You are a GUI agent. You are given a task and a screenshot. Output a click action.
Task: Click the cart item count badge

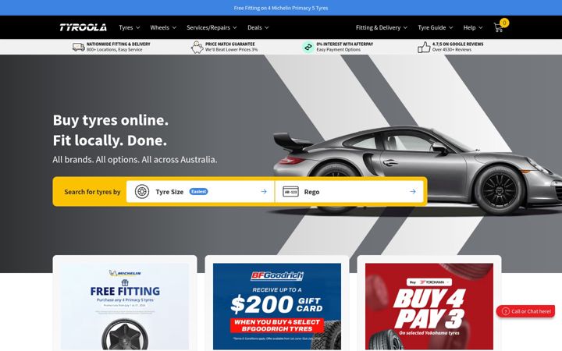[504, 23]
